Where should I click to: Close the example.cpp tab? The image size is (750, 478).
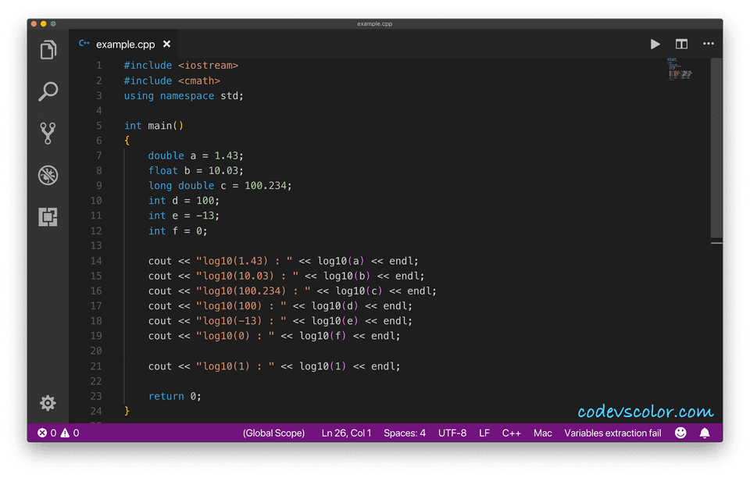166,45
